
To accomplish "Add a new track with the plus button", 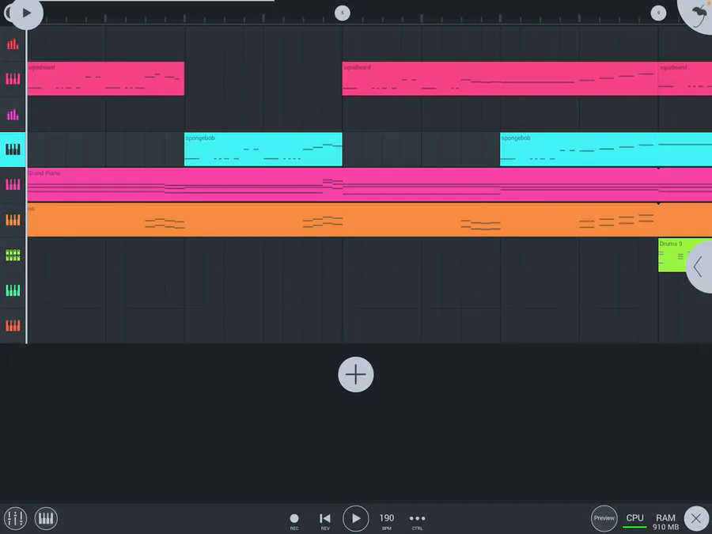I will [x=356, y=375].
